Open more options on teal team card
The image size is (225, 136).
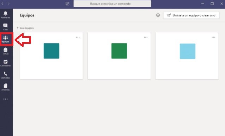[x=78, y=37]
